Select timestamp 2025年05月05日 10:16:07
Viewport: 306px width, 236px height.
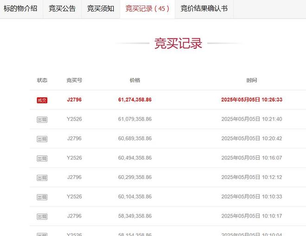[x=252, y=158]
